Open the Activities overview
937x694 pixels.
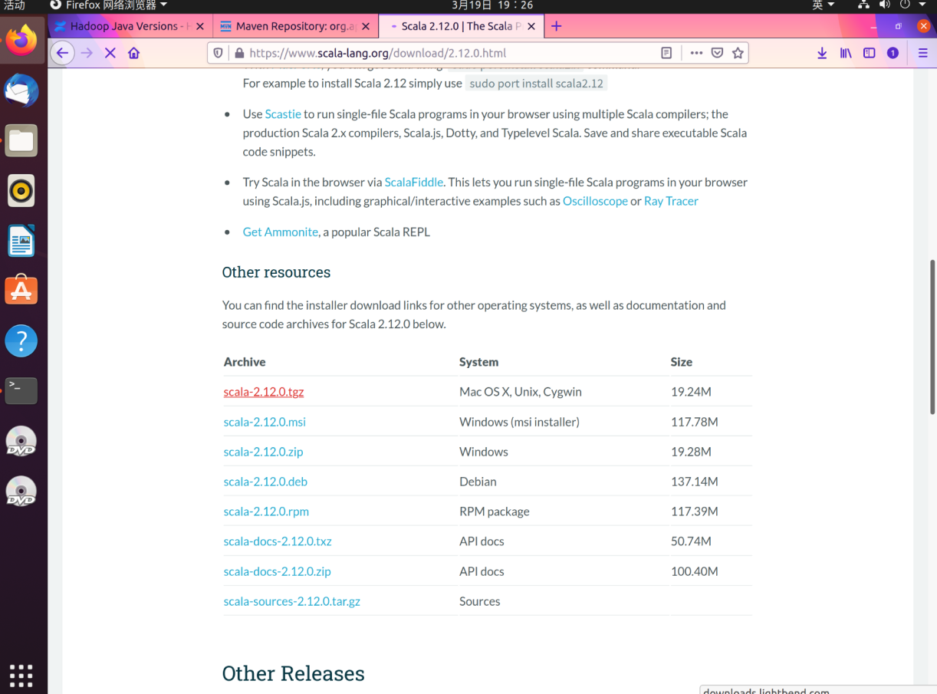[x=15, y=5]
